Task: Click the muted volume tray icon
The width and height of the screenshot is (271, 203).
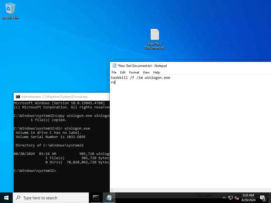Action: tap(237, 198)
